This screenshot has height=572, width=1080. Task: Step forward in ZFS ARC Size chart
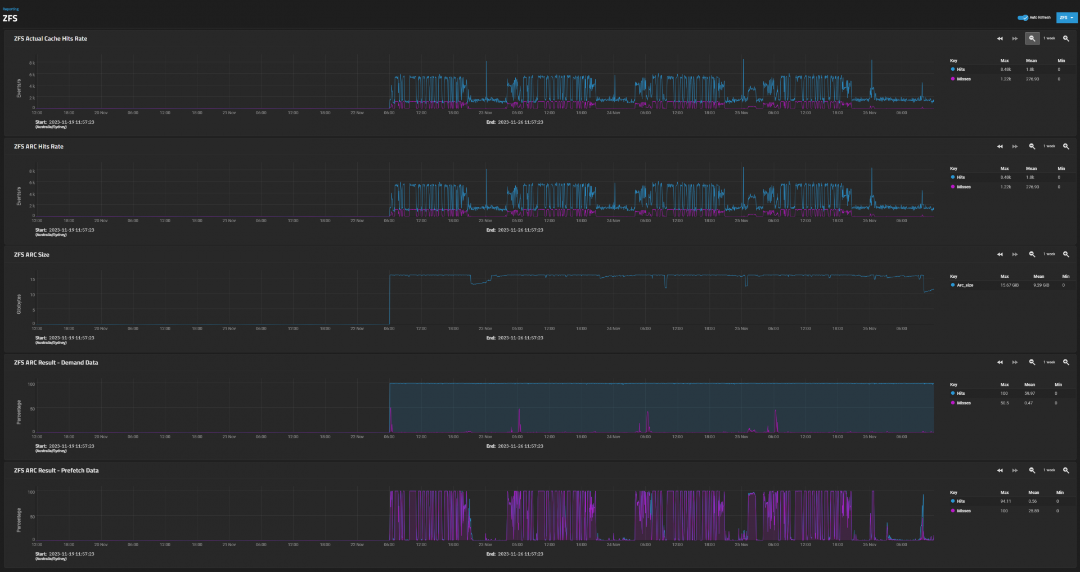[1015, 255]
